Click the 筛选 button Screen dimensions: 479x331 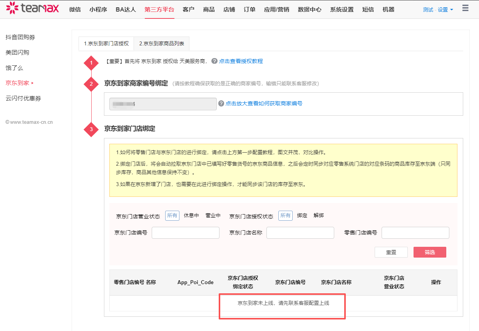430,252
